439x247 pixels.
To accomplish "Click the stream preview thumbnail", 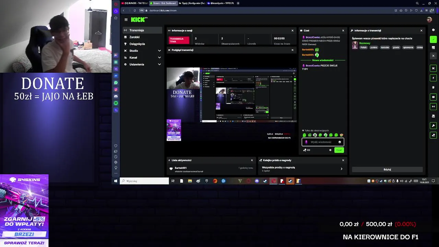I will (232, 104).
